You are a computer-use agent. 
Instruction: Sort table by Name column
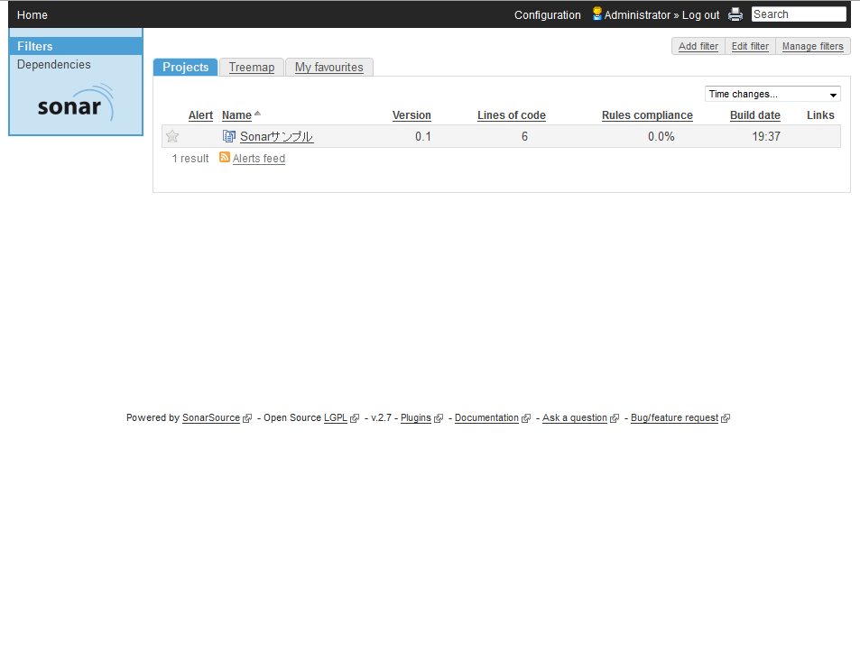pos(236,115)
